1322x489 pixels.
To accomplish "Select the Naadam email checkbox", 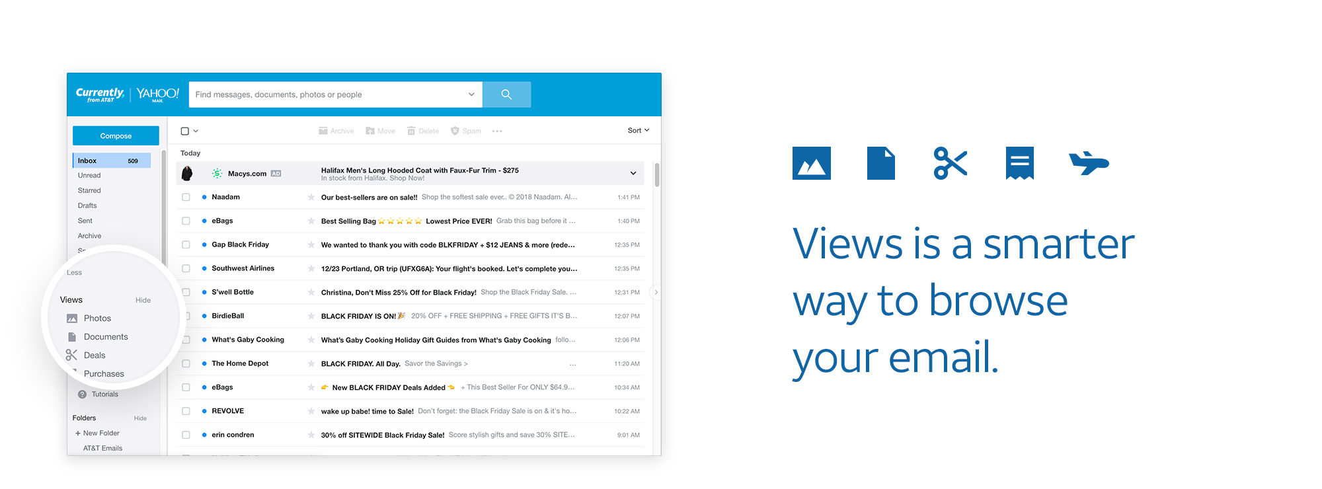I will [186, 197].
